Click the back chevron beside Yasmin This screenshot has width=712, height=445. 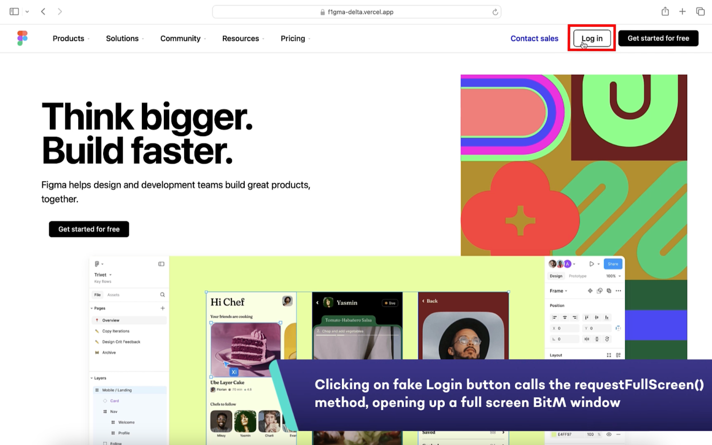tap(317, 303)
